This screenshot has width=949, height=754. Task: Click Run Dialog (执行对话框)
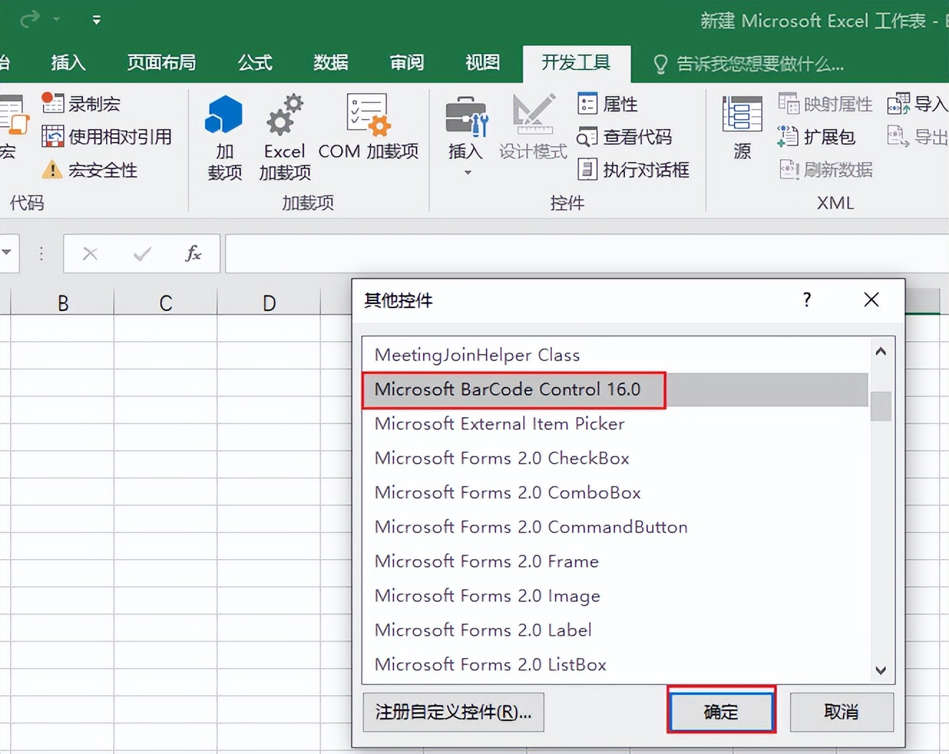[633, 170]
